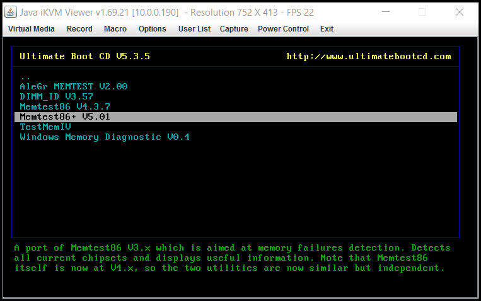Select Memtest86 V4.3.7 entry
This screenshot has width=481, height=301.
coord(65,106)
